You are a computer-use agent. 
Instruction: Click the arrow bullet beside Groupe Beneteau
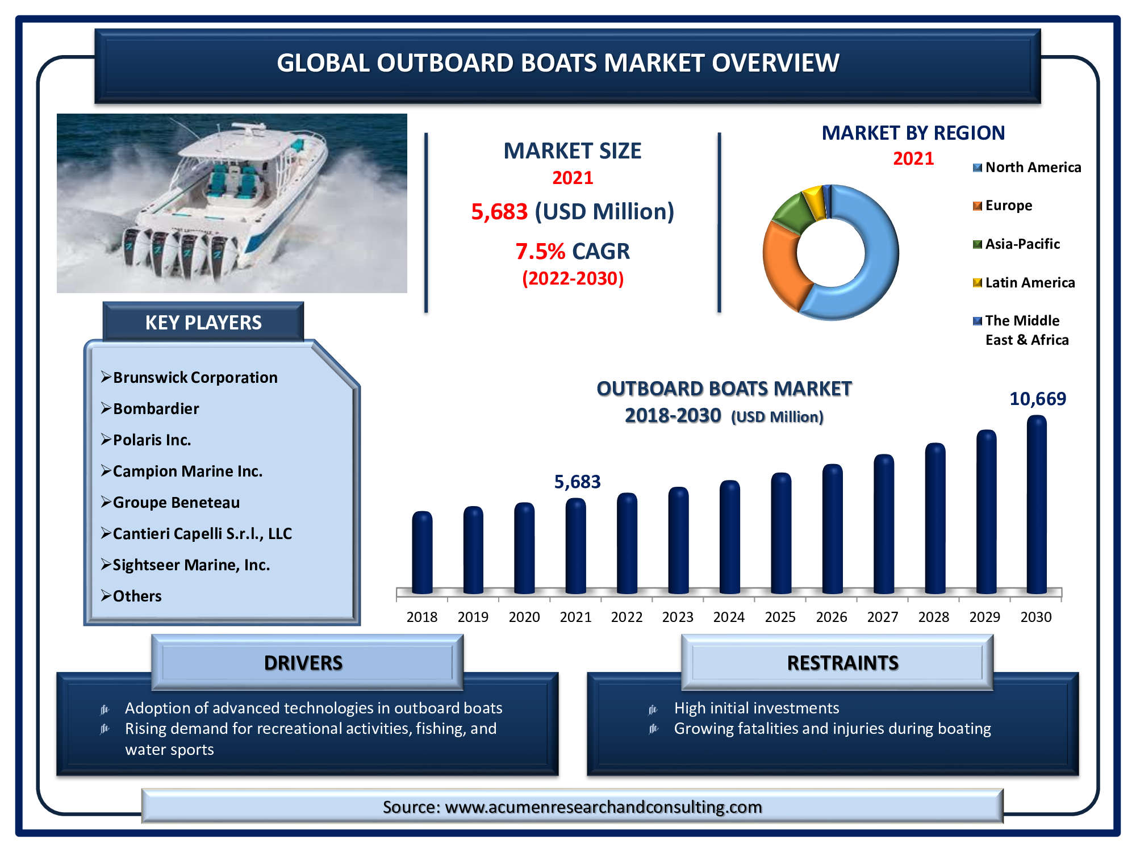click(106, 502)
